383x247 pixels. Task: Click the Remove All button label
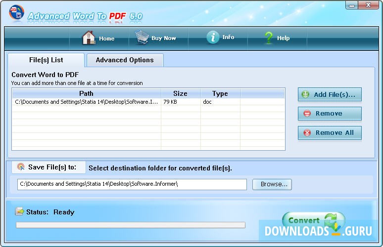click(x=335, y=133)
